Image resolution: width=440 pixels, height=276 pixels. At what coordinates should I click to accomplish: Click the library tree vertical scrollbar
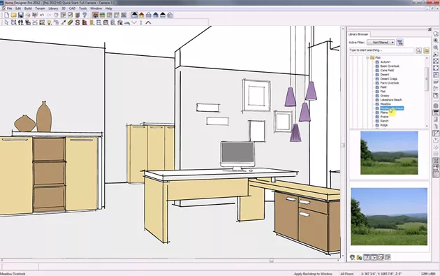point(427,92)
